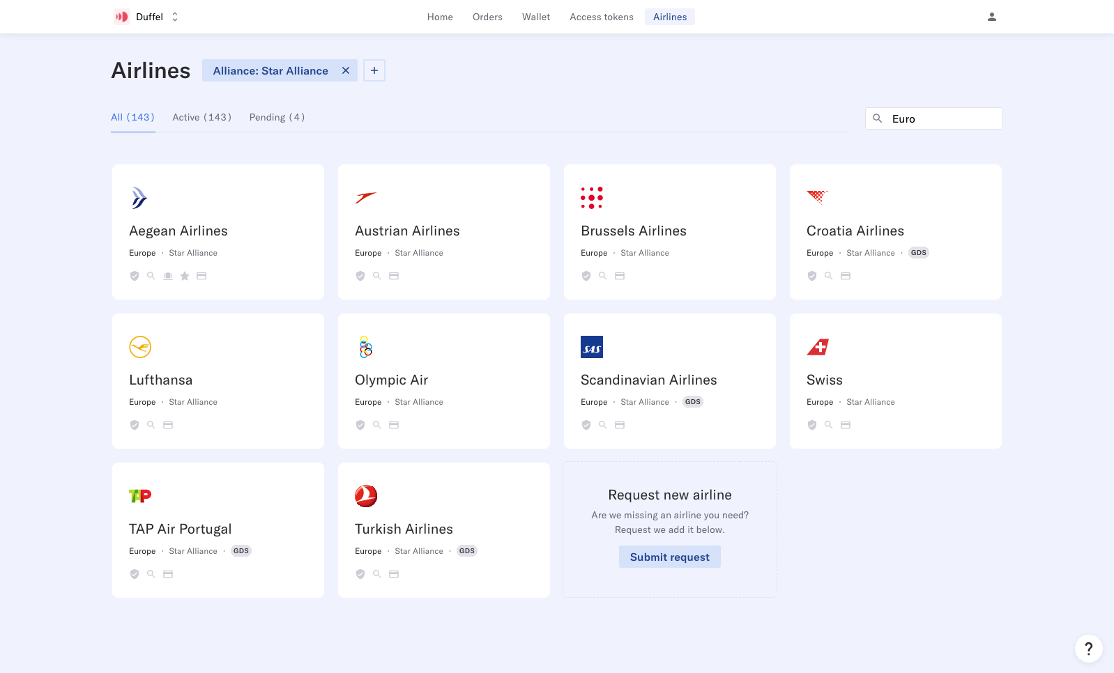Screen dimensions: 1114x673
Task: Click Scandinavian Airlines search capability icon
Action: click(603, 425)
